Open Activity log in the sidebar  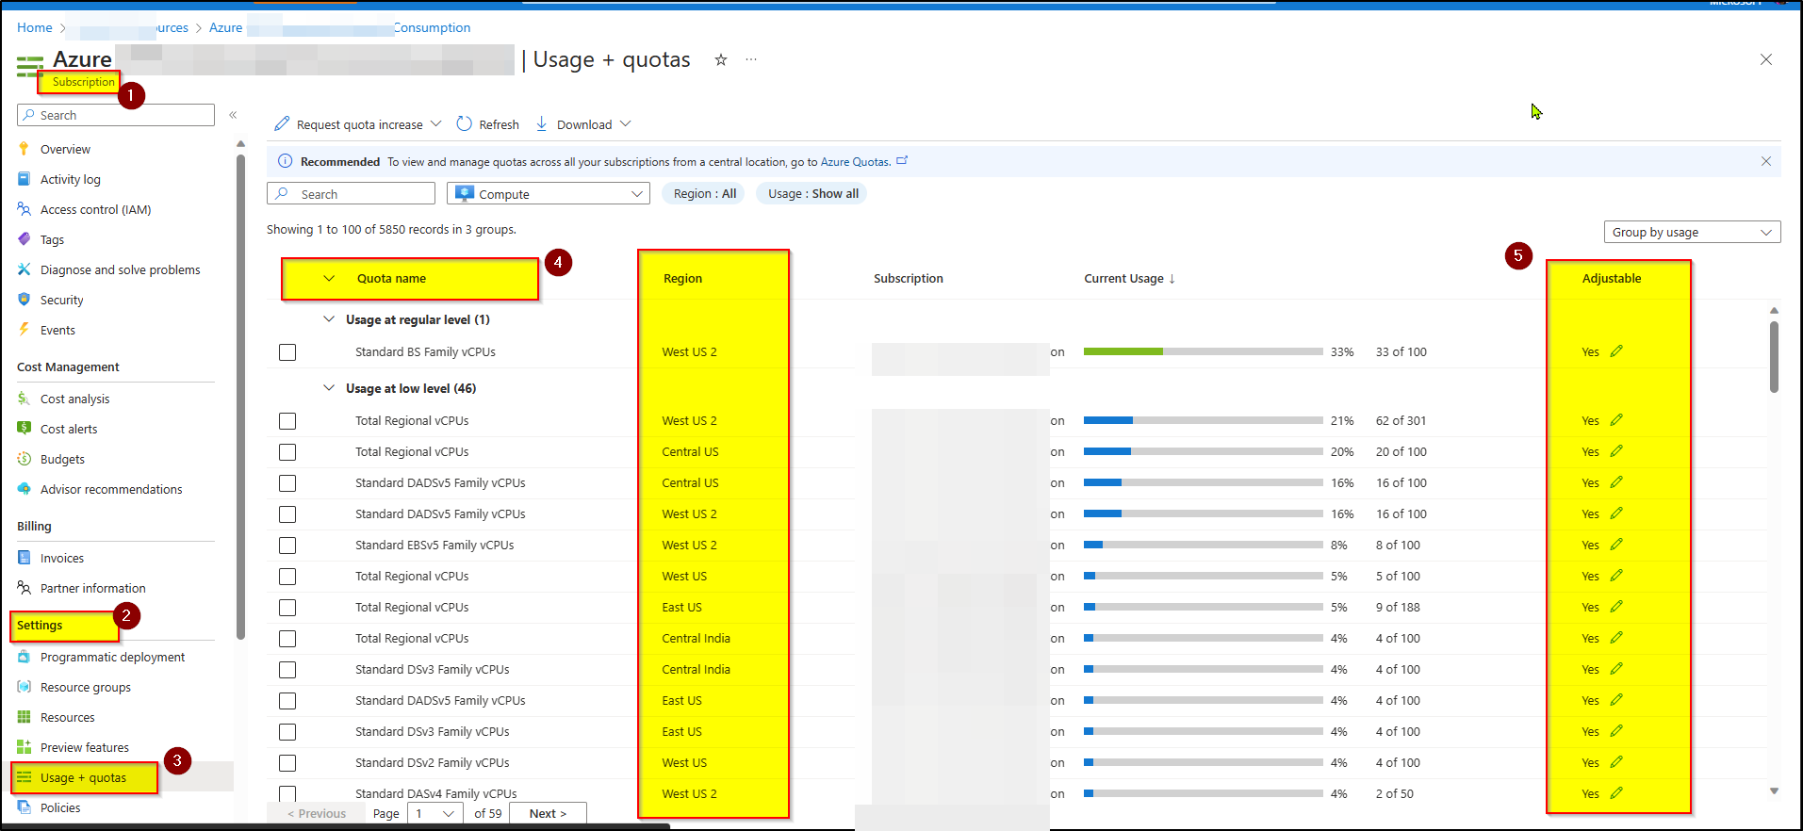(x=70, y=179)
